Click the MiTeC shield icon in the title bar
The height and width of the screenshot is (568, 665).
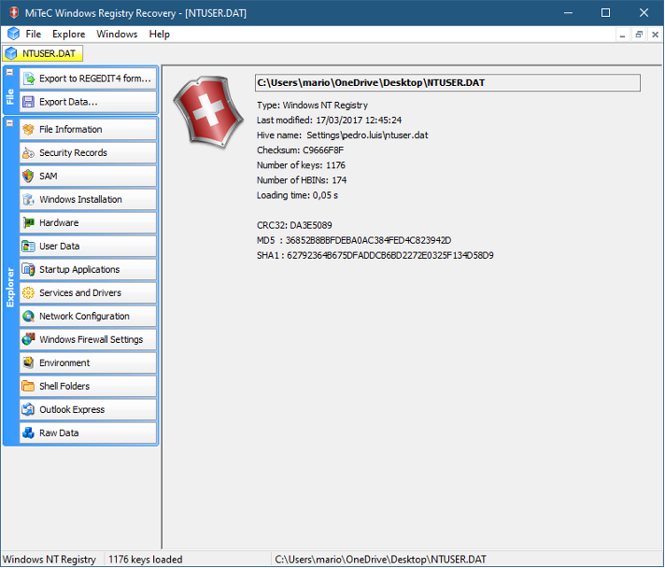tap(14, 13)
